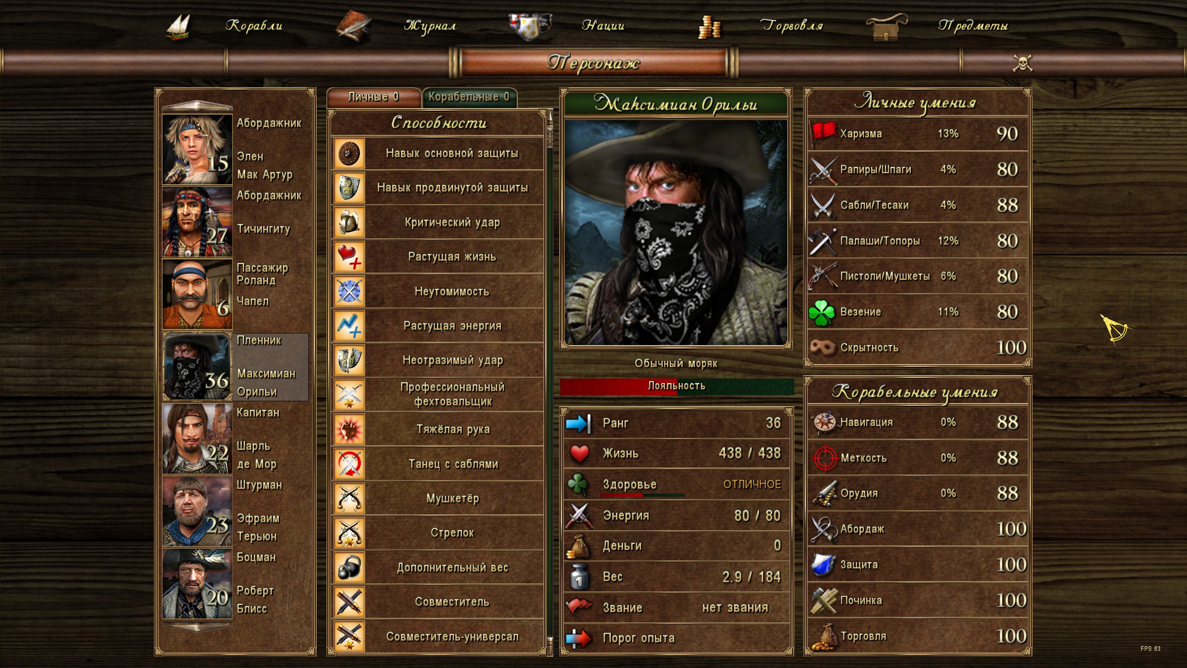Switch to the Личные 0 tab
Image resolution: width=1187 pixels, height=668 pixels.
tap(374, 97)
